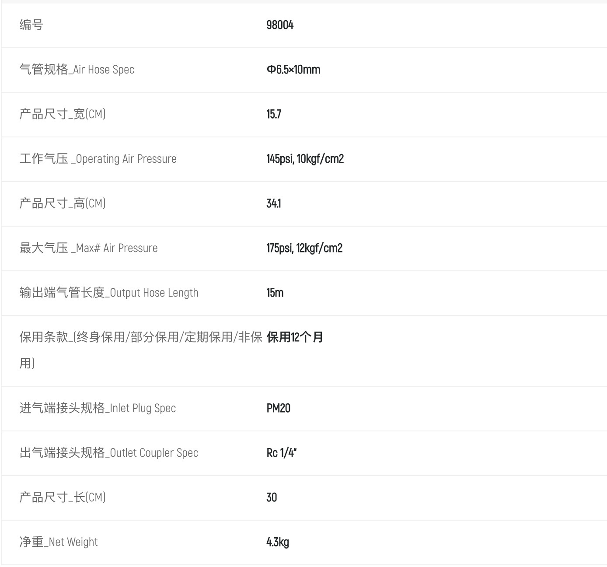
Task: Select the warranty value 保用12个月
Action: pyautogui.click(x=295, y=337)
